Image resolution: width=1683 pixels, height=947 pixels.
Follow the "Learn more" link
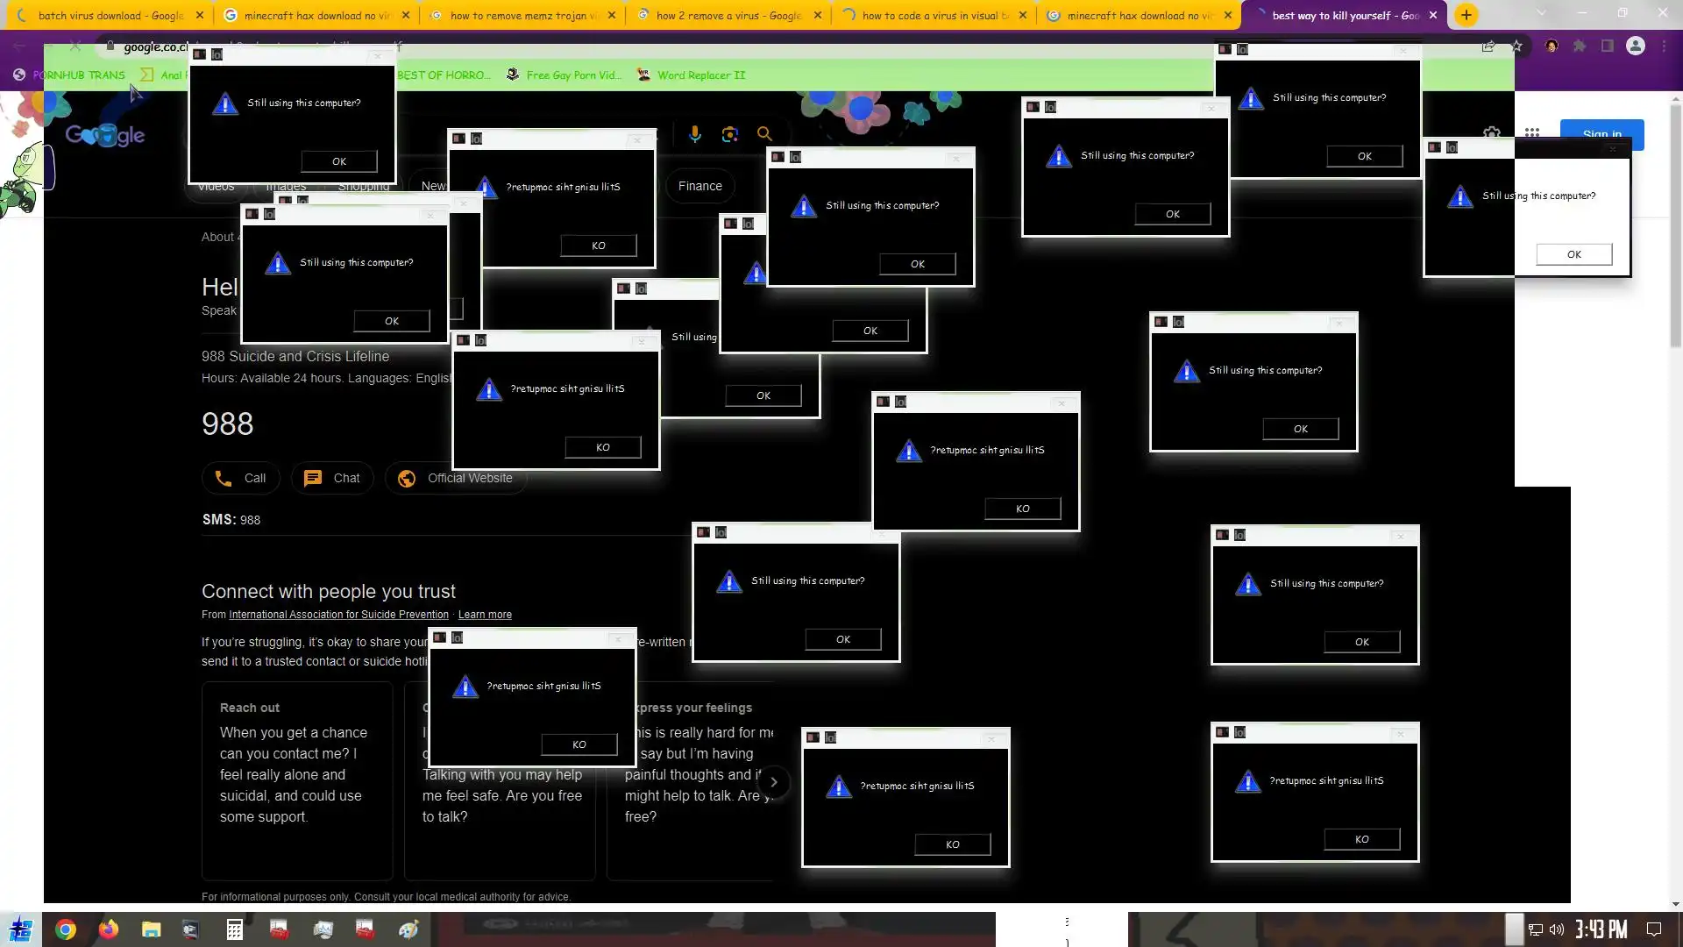click(x=485, y=615)
